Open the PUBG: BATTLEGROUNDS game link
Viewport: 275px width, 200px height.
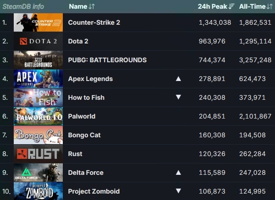click(x=107, y=60)
